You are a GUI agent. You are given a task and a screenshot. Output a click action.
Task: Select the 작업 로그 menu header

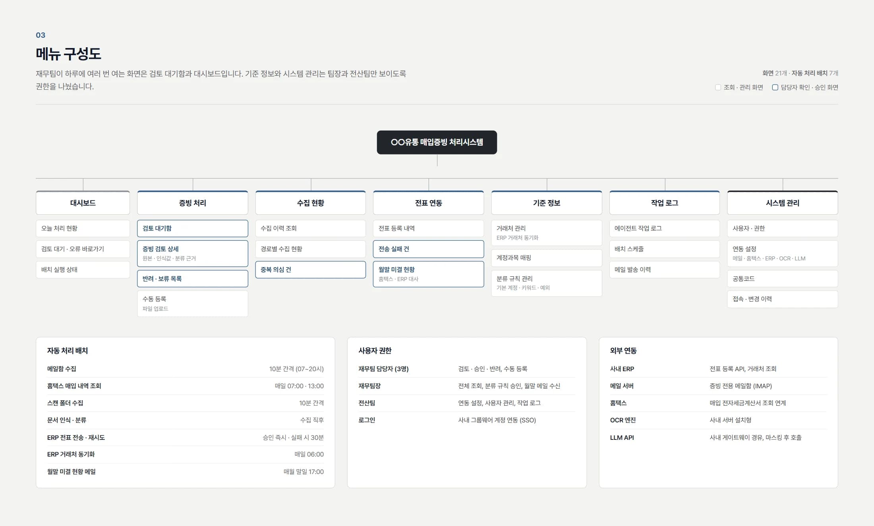(x=665, y=203)
